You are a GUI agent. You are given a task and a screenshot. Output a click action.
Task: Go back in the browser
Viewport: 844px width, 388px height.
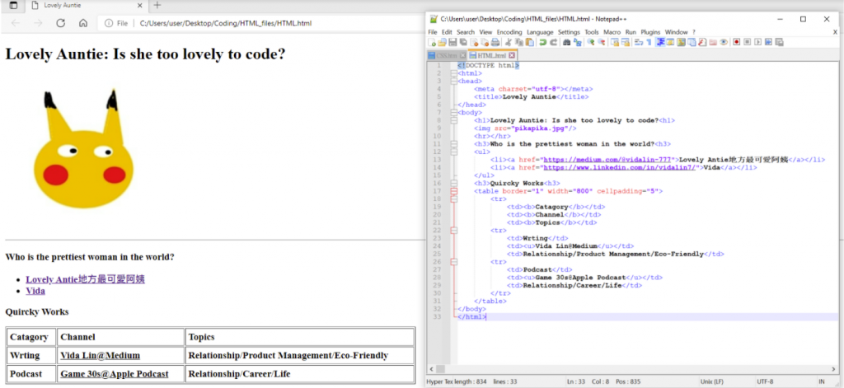point(16,23)
